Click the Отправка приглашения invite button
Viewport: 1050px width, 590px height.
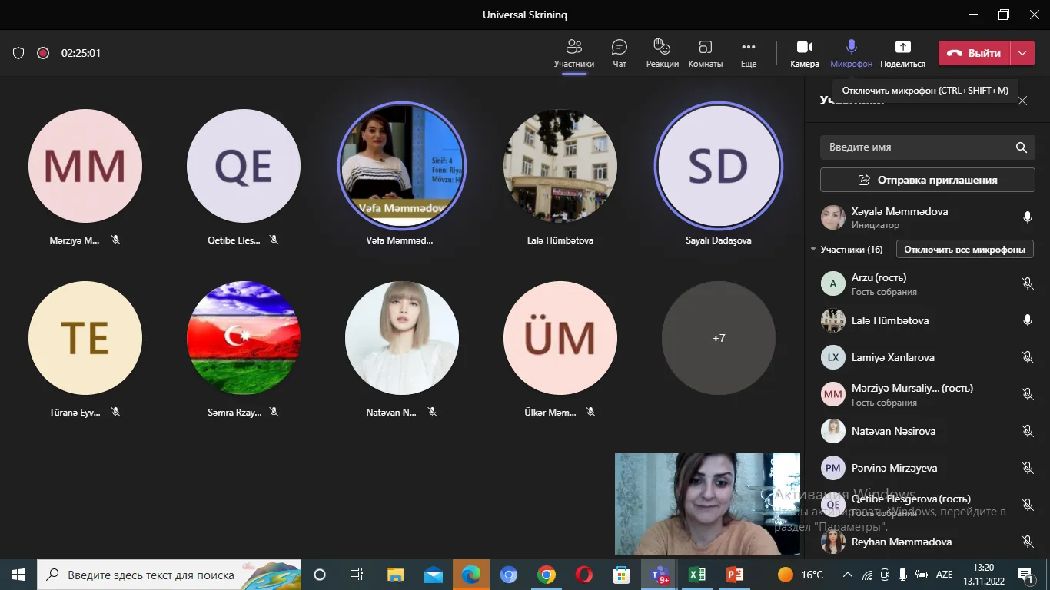[927, 180]
